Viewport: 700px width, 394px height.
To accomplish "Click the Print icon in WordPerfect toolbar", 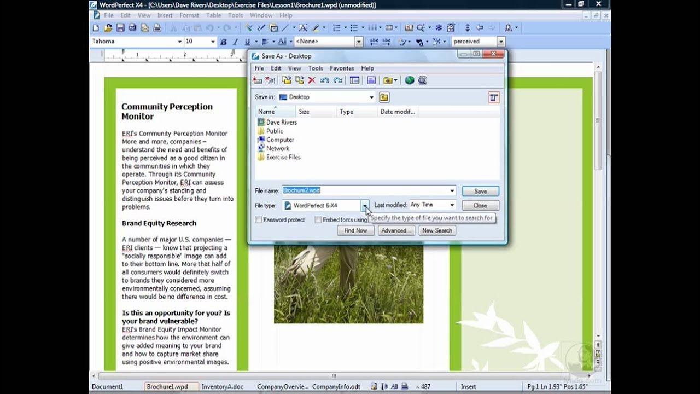I will pos(157,28).
